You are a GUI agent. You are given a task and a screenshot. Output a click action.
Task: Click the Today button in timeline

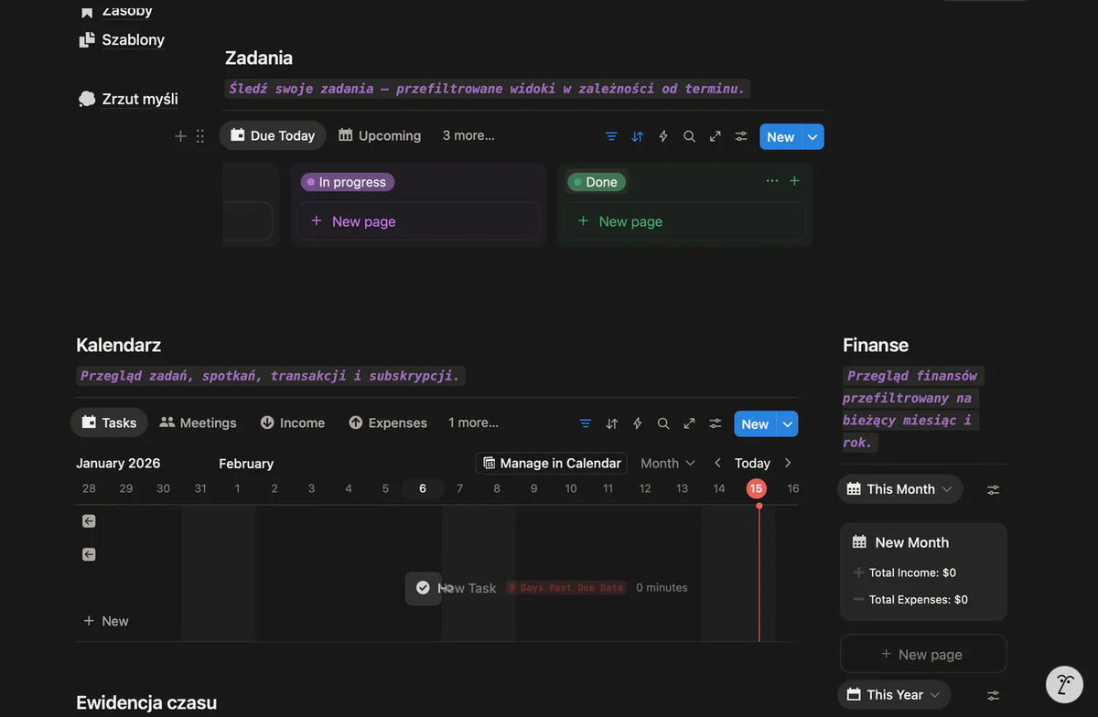[x=752, y=464]
